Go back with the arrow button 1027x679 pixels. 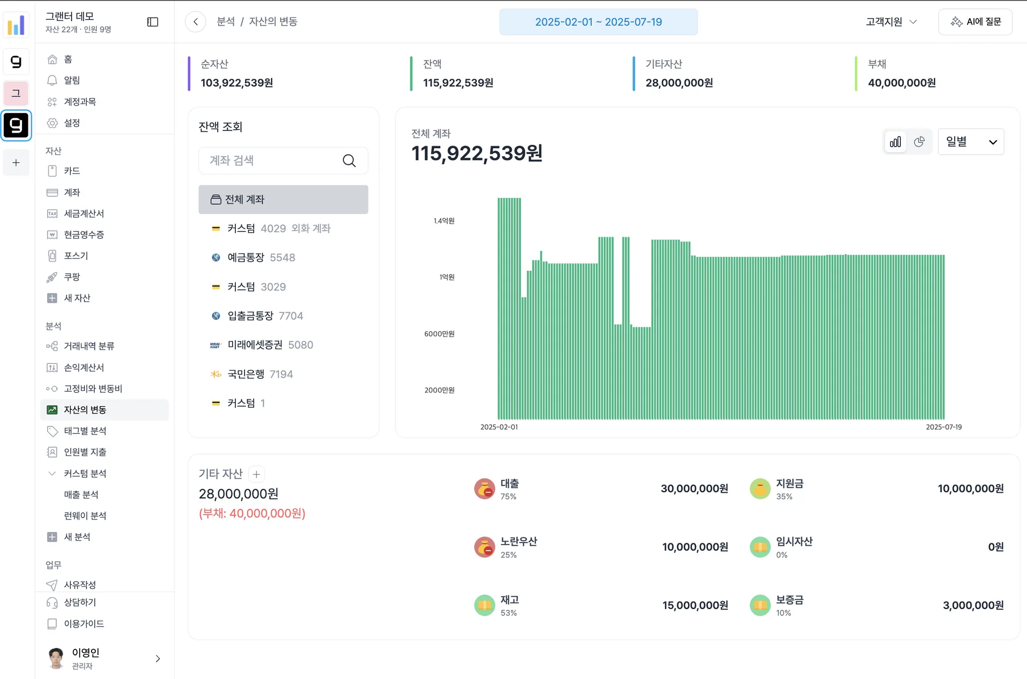click(196, 22)
